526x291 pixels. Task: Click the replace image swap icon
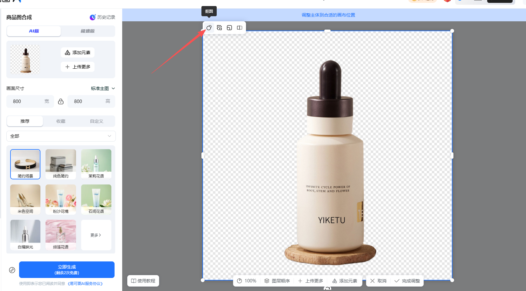pos(219,28)
